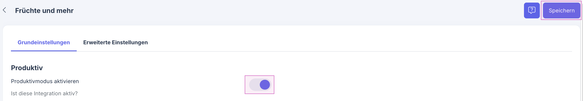583x101 pixels.
Task: Click the back chevron beside Früchte und mehr
Action: (4, 10)
